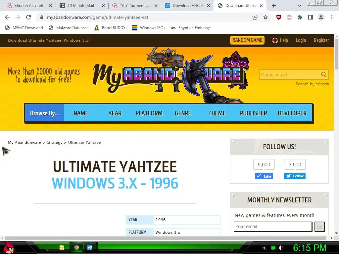Screen dimensions: 339x254
Task: Open the Chrome three-dot menu
Action: tap(332, 17)
